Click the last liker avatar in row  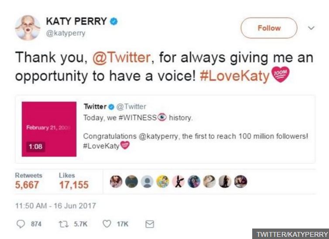click(x=241, y=182)
